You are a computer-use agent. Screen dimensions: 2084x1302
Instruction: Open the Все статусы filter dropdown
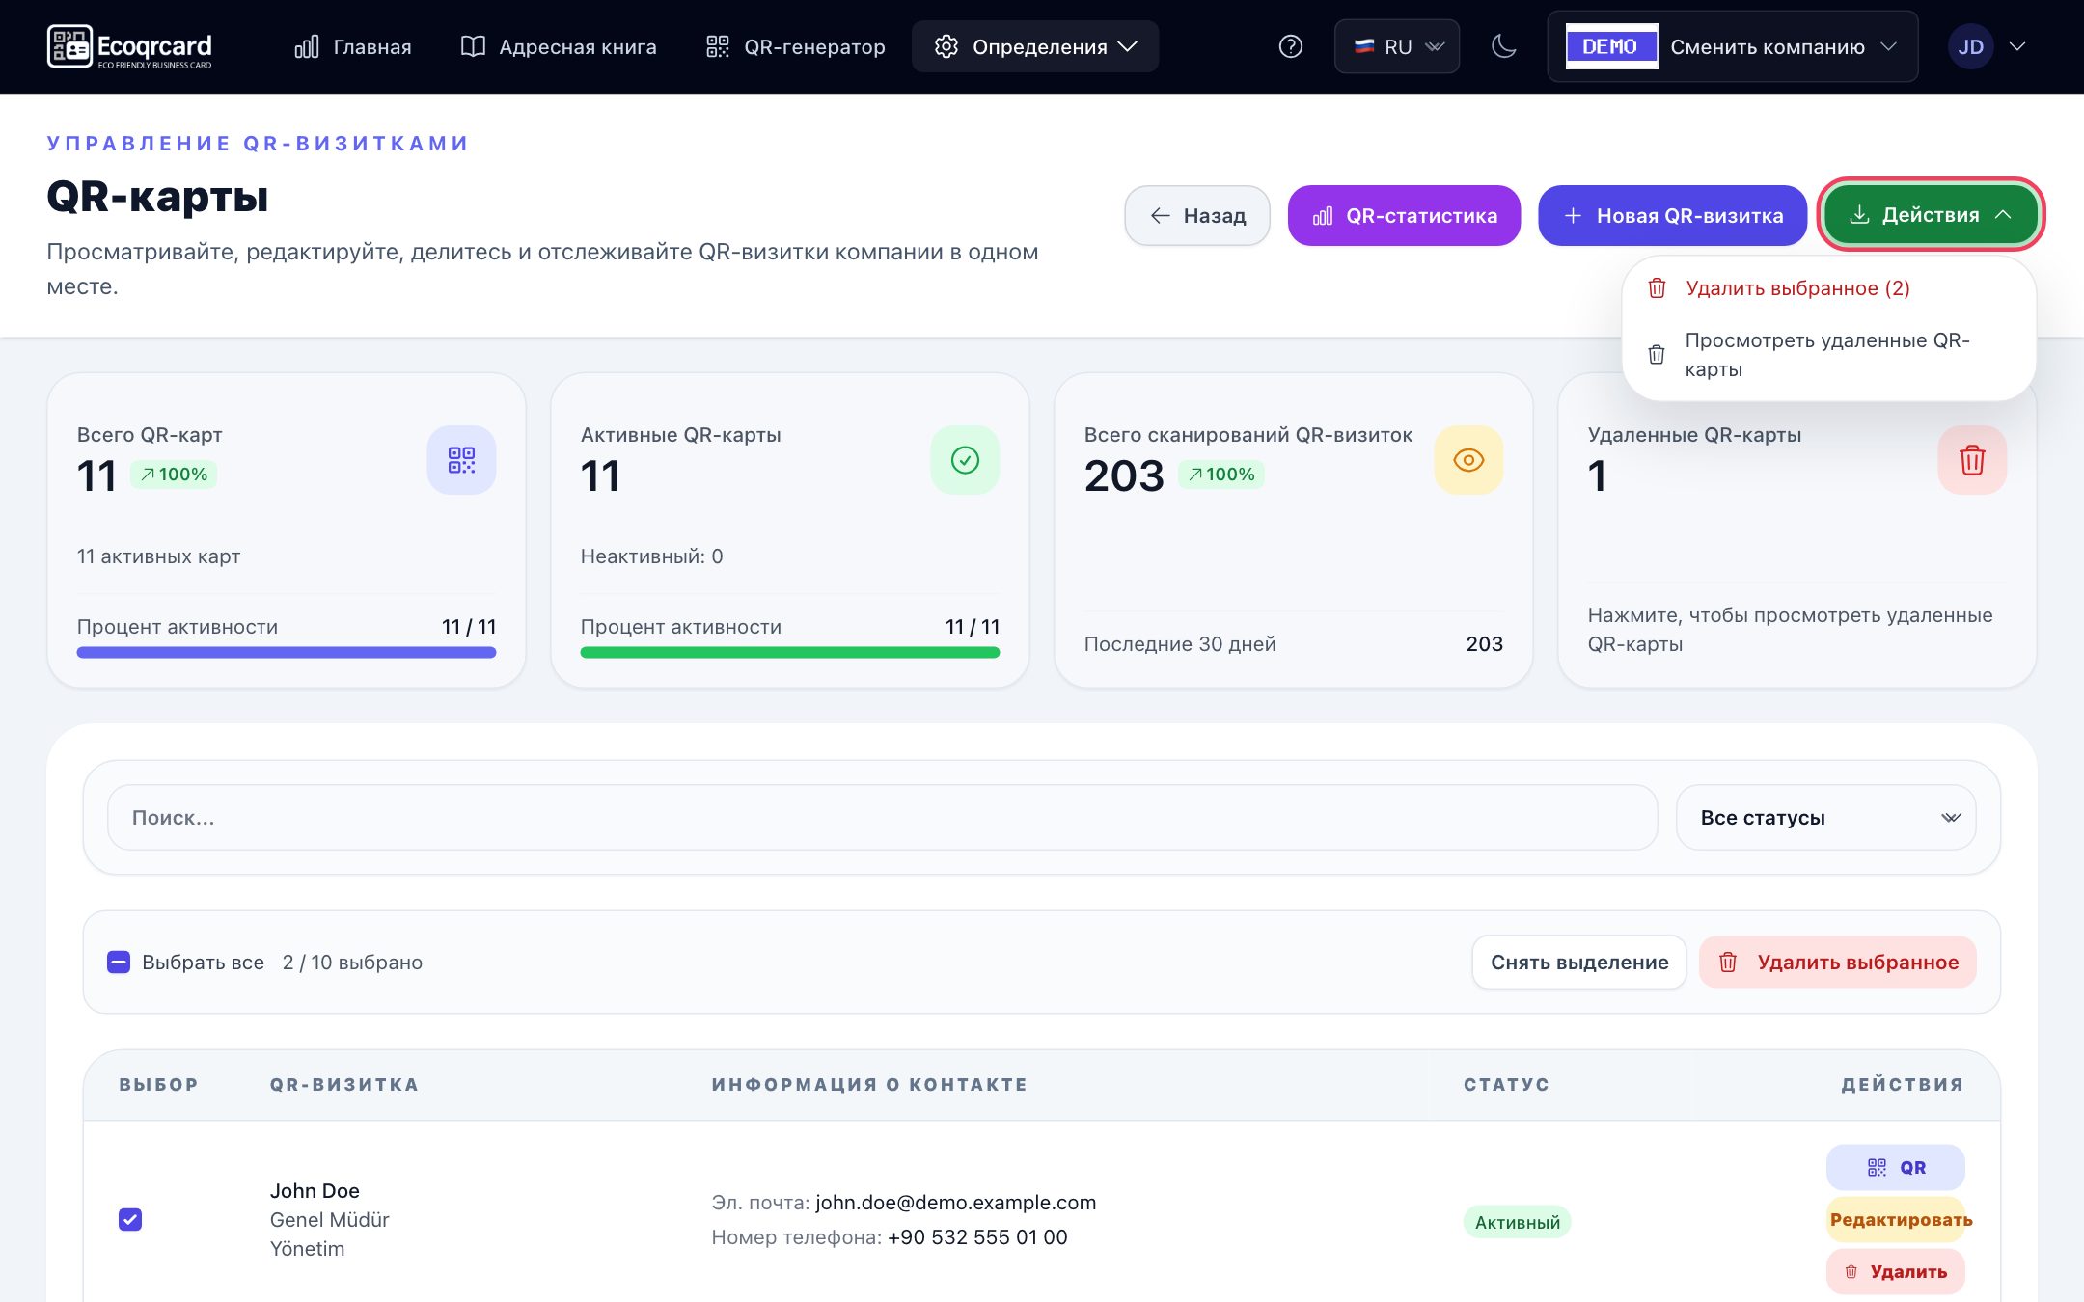[x=1825, y=818]
